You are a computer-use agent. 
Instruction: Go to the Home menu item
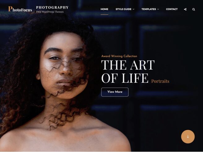point(104,9)
